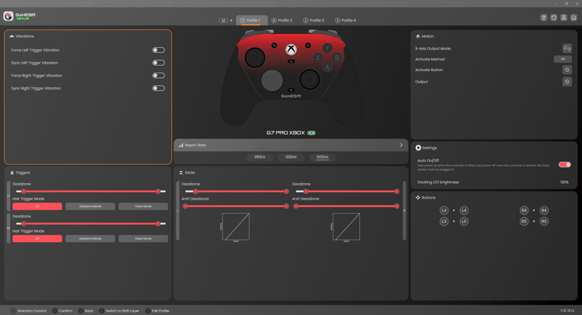
Task: Turn off Auto On/Off setting
Action: [565, 165]
